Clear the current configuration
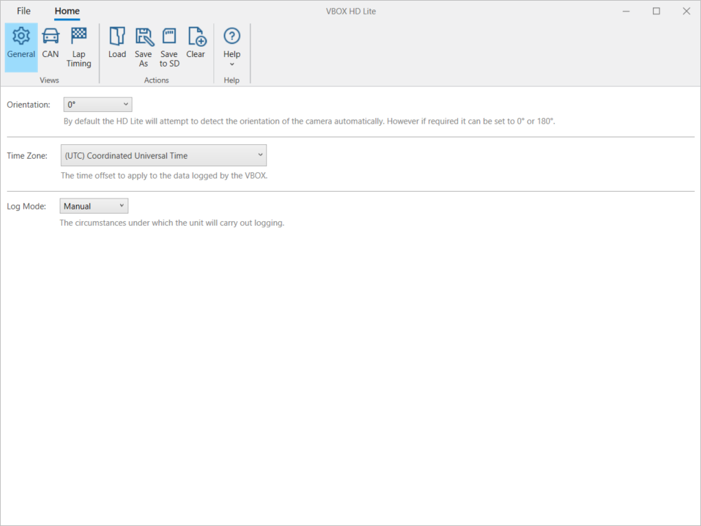The height and width of the screenshot is (526, 701). [x=196, y=47]
